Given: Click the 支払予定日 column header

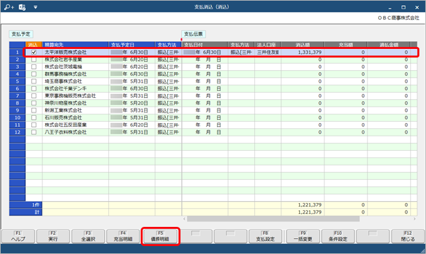Looking at the screenshot, I should point(132,45).
